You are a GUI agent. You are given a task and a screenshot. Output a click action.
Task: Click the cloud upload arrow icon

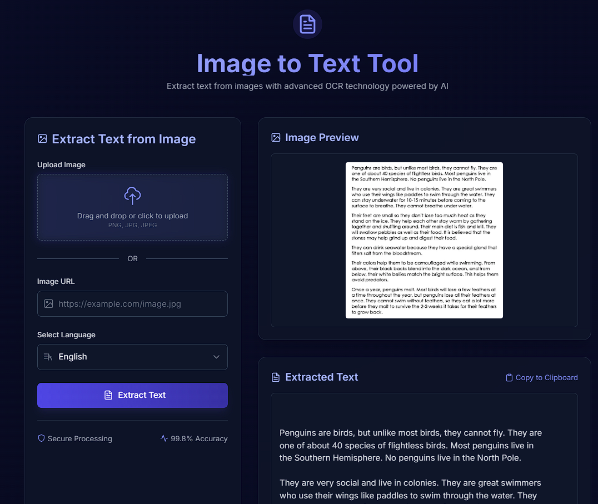coord(132,196)
